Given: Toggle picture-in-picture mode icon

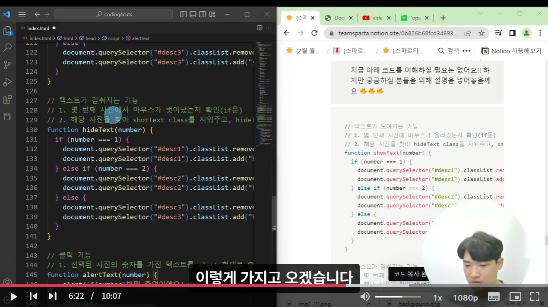Looking at the screenshot, I should (x=515, y=297).
